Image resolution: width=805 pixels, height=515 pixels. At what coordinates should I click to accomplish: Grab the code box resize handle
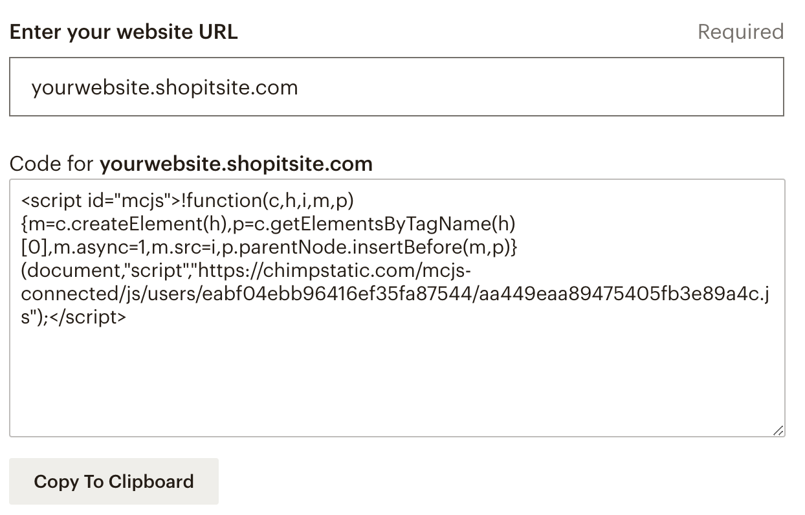click(778, 430)
